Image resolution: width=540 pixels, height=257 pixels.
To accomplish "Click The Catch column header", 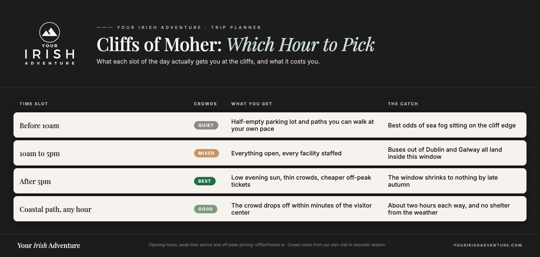I will [x=403, y=104].
